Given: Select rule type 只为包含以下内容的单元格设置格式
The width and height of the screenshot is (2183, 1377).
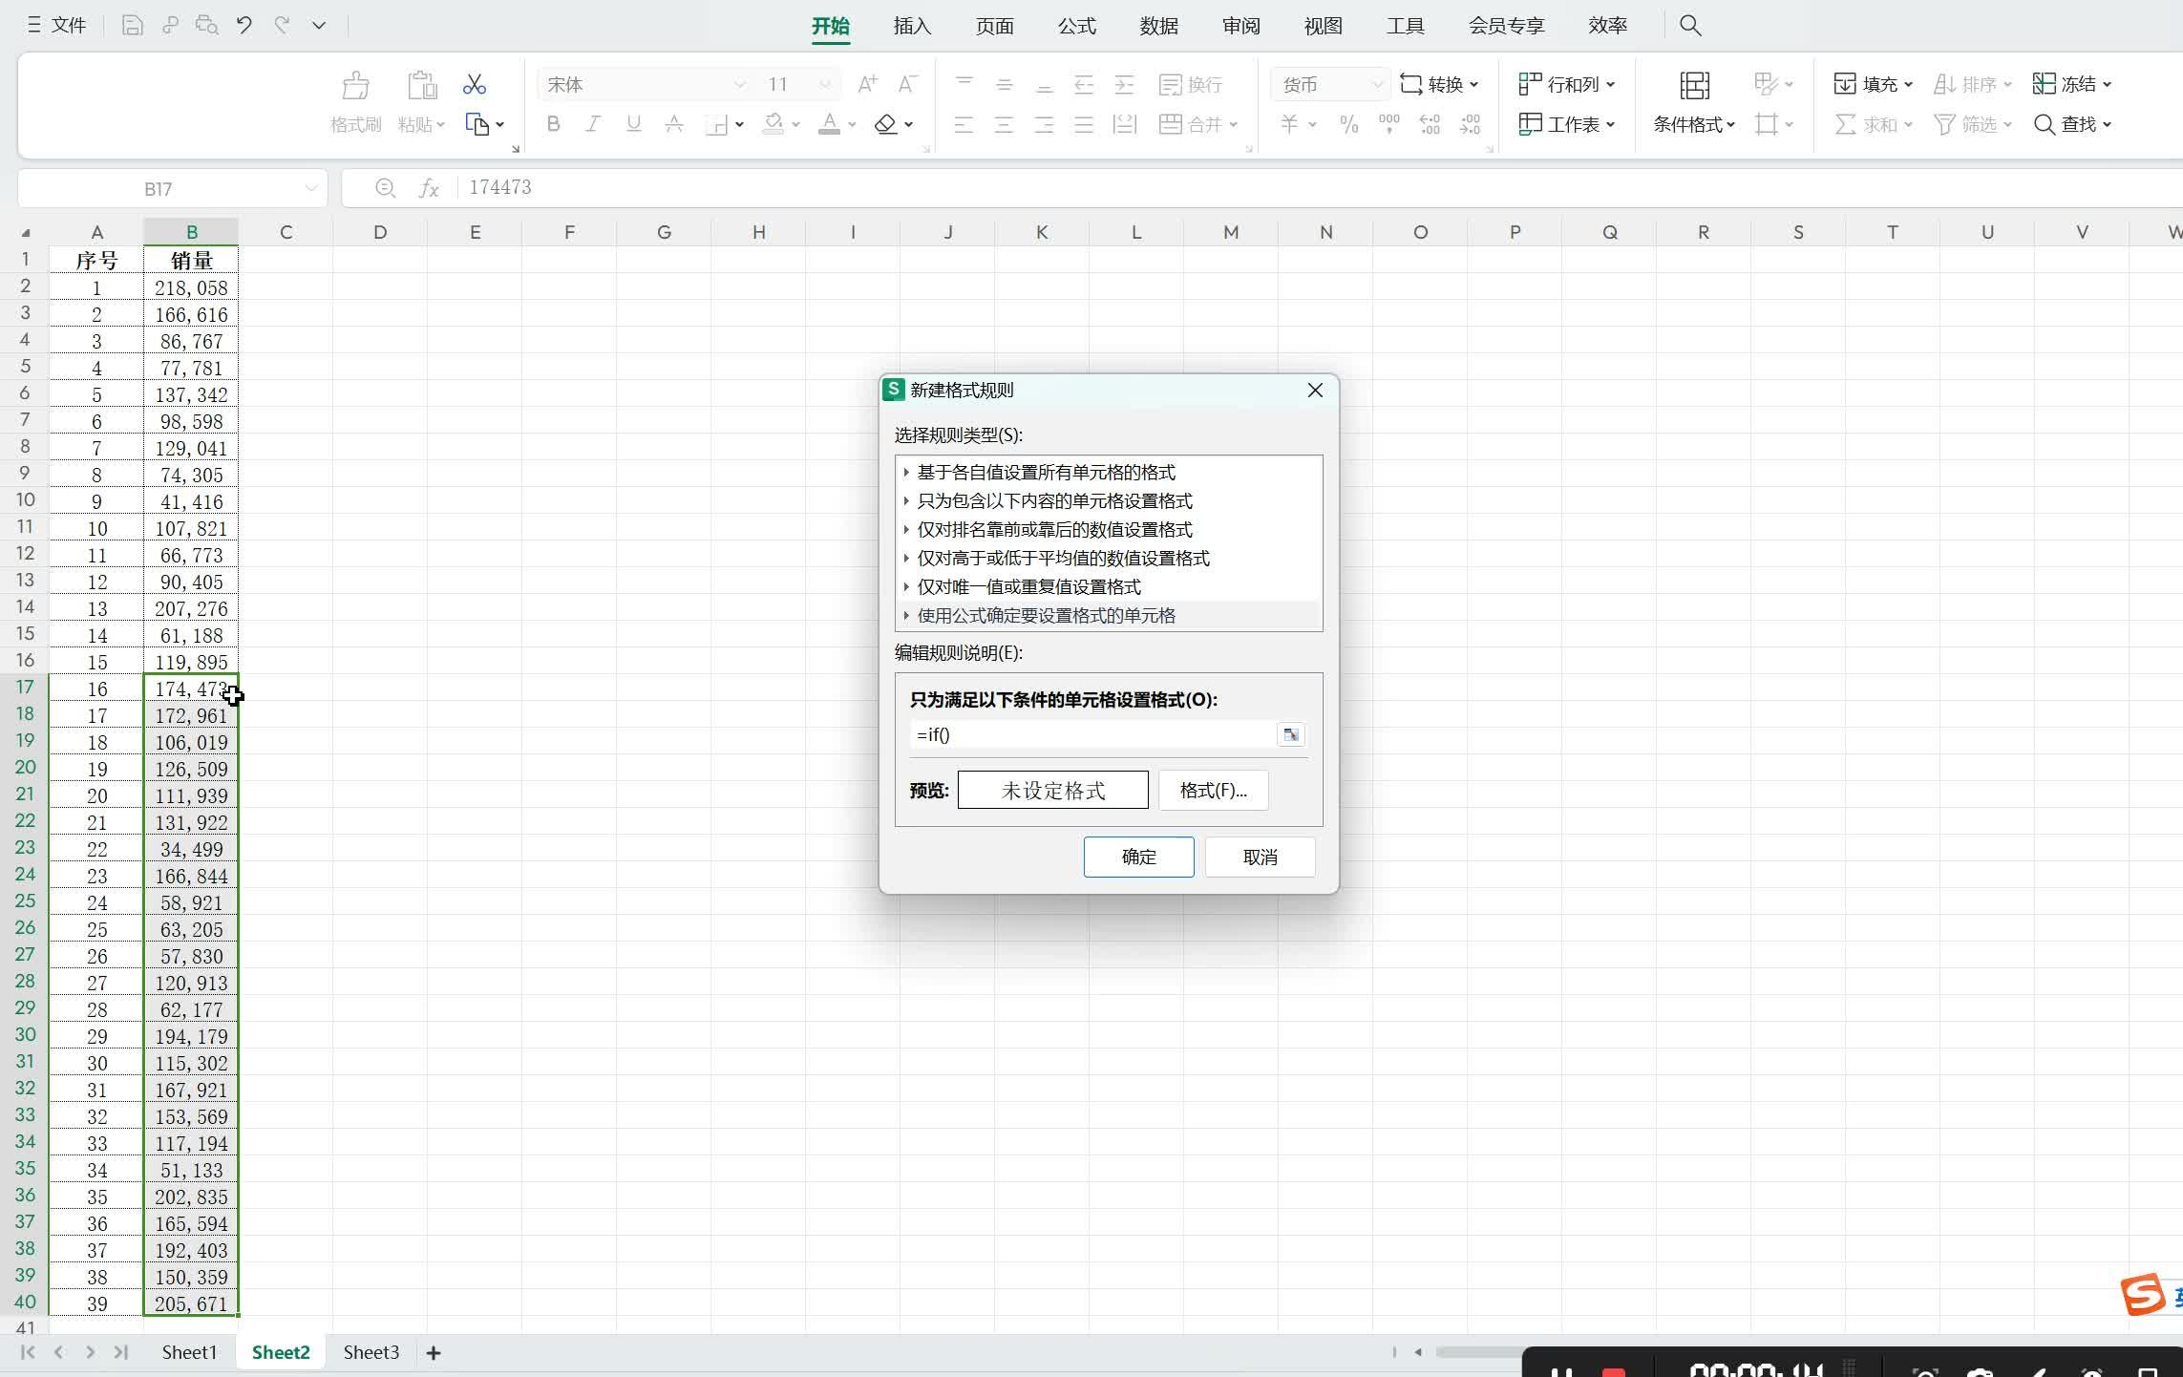Looking at the screenshot, I should tap(1109, 500).
